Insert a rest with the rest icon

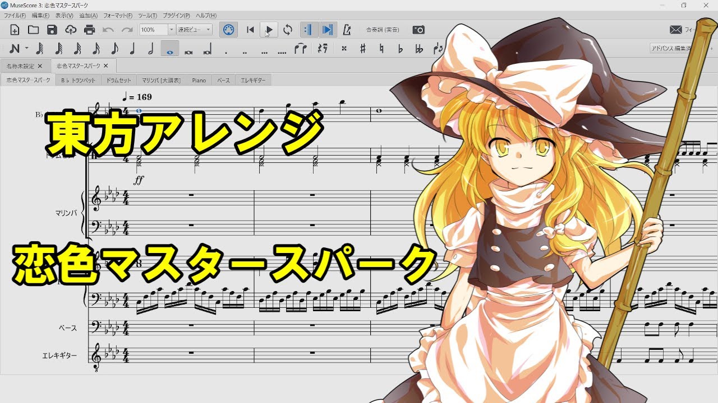[322, 49]
